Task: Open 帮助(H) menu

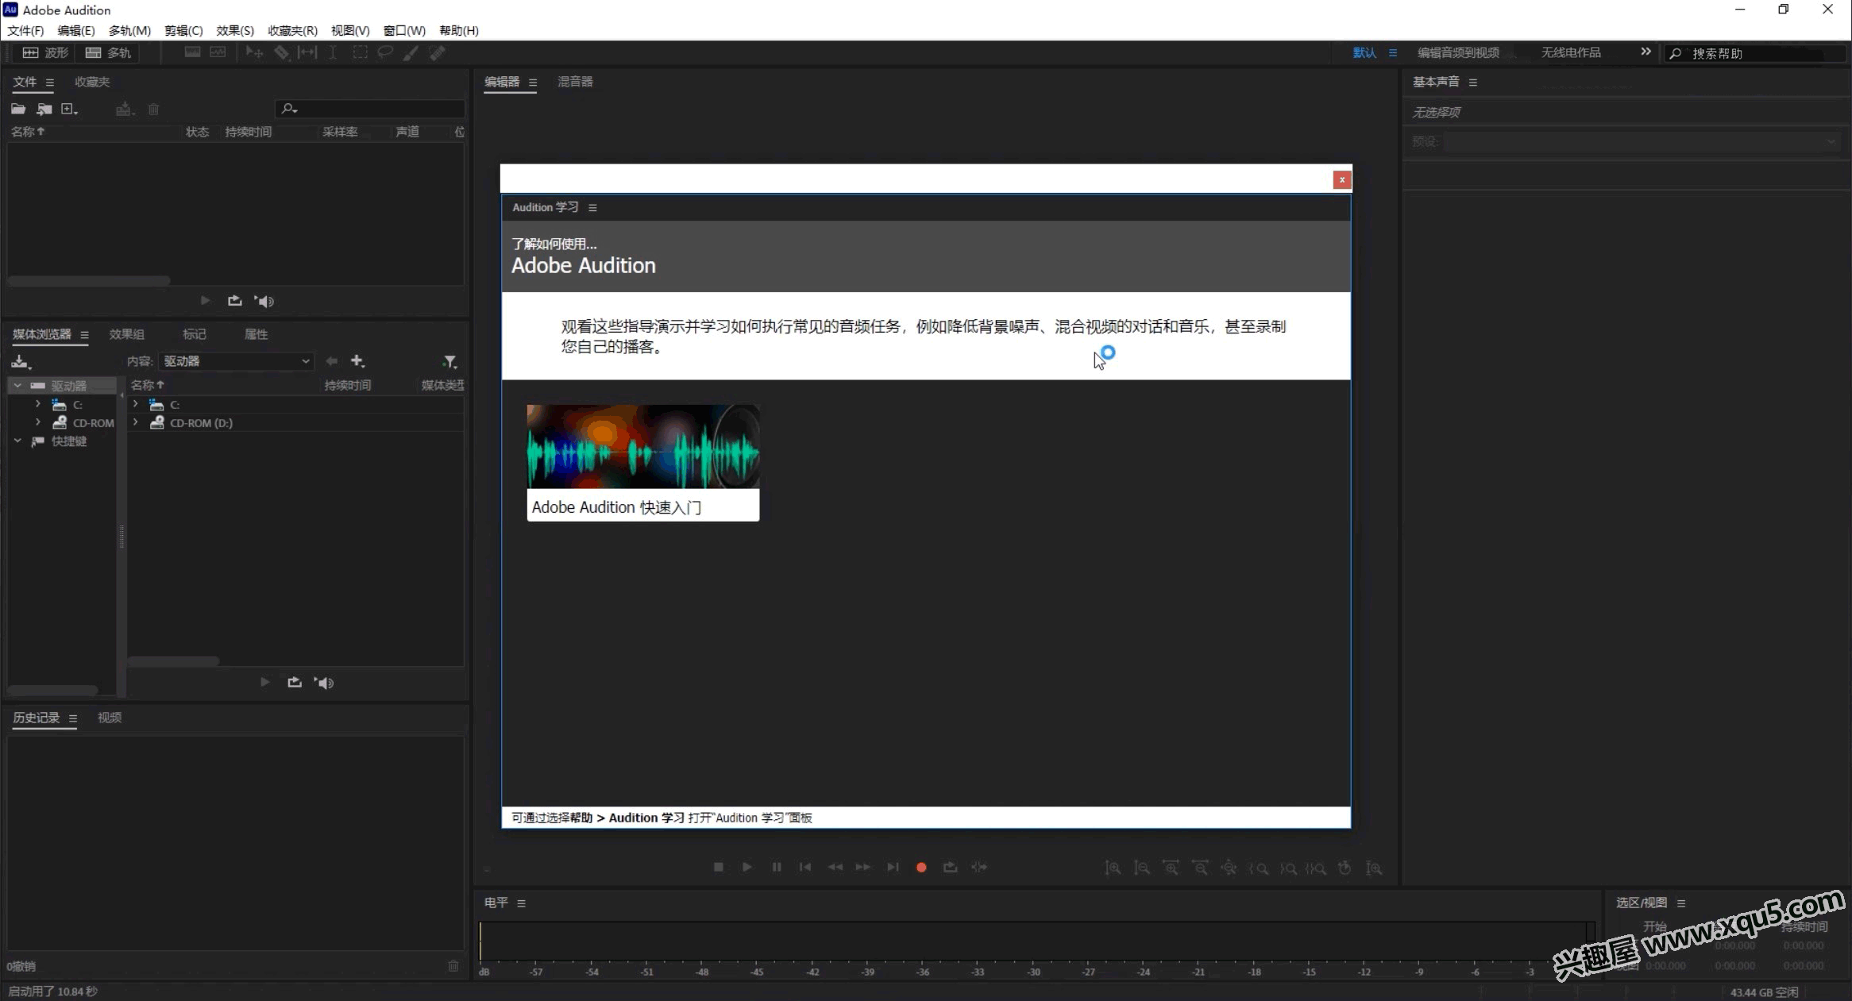Action: 458,30
